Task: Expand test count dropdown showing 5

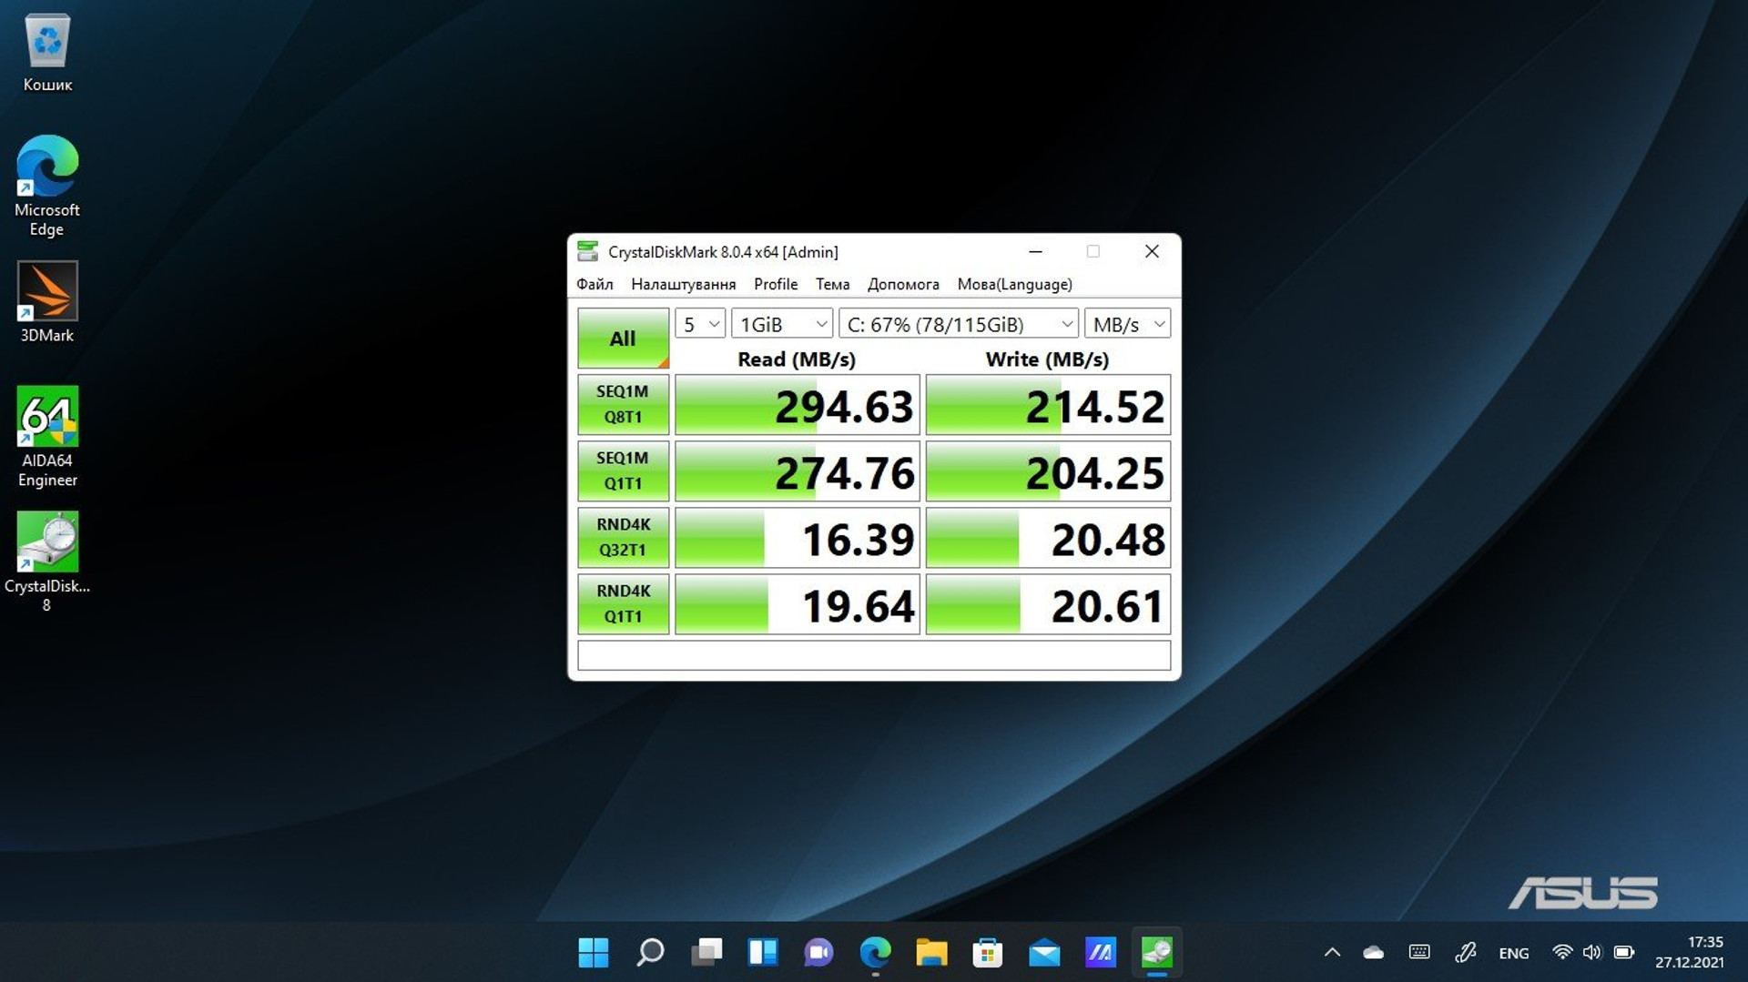Action: click(700, 324)
